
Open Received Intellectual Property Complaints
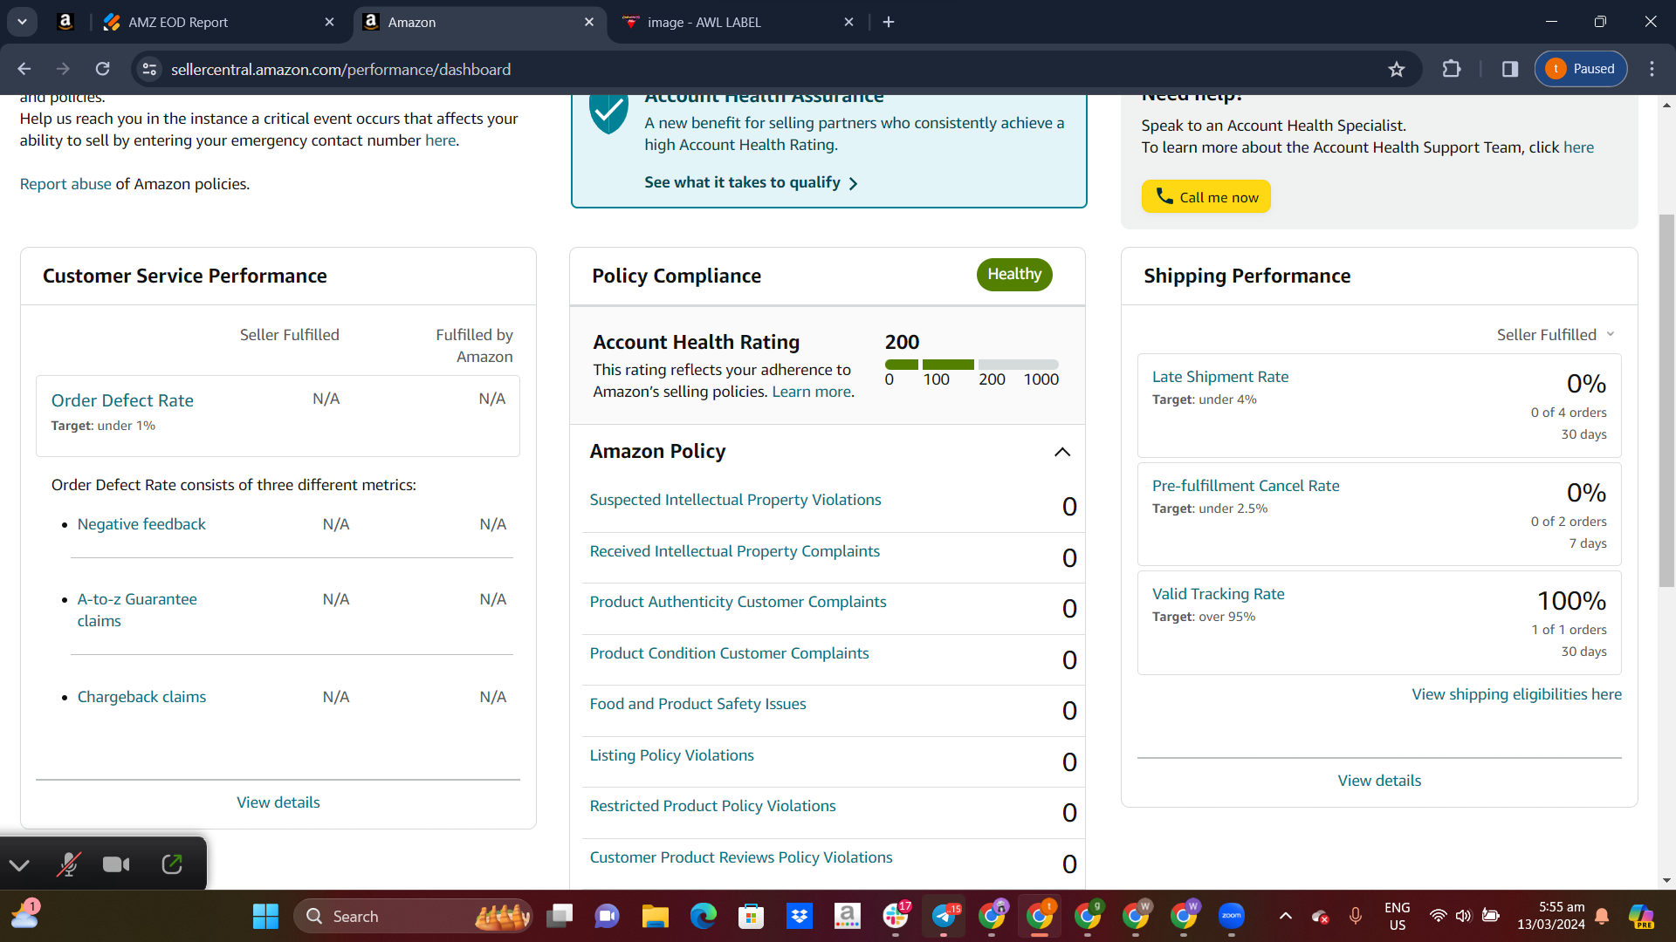click(x=734, y=551)
